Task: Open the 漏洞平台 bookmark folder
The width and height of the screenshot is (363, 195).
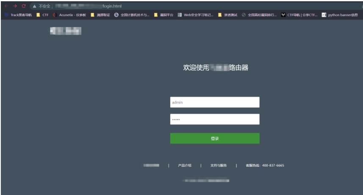Action: (x=163, y=15)
